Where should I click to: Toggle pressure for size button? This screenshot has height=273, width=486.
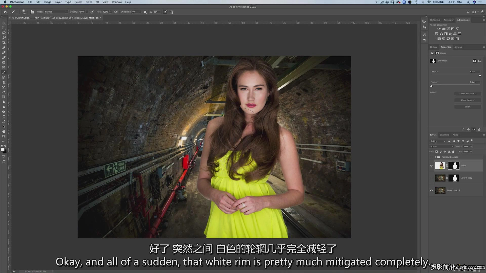165,12
